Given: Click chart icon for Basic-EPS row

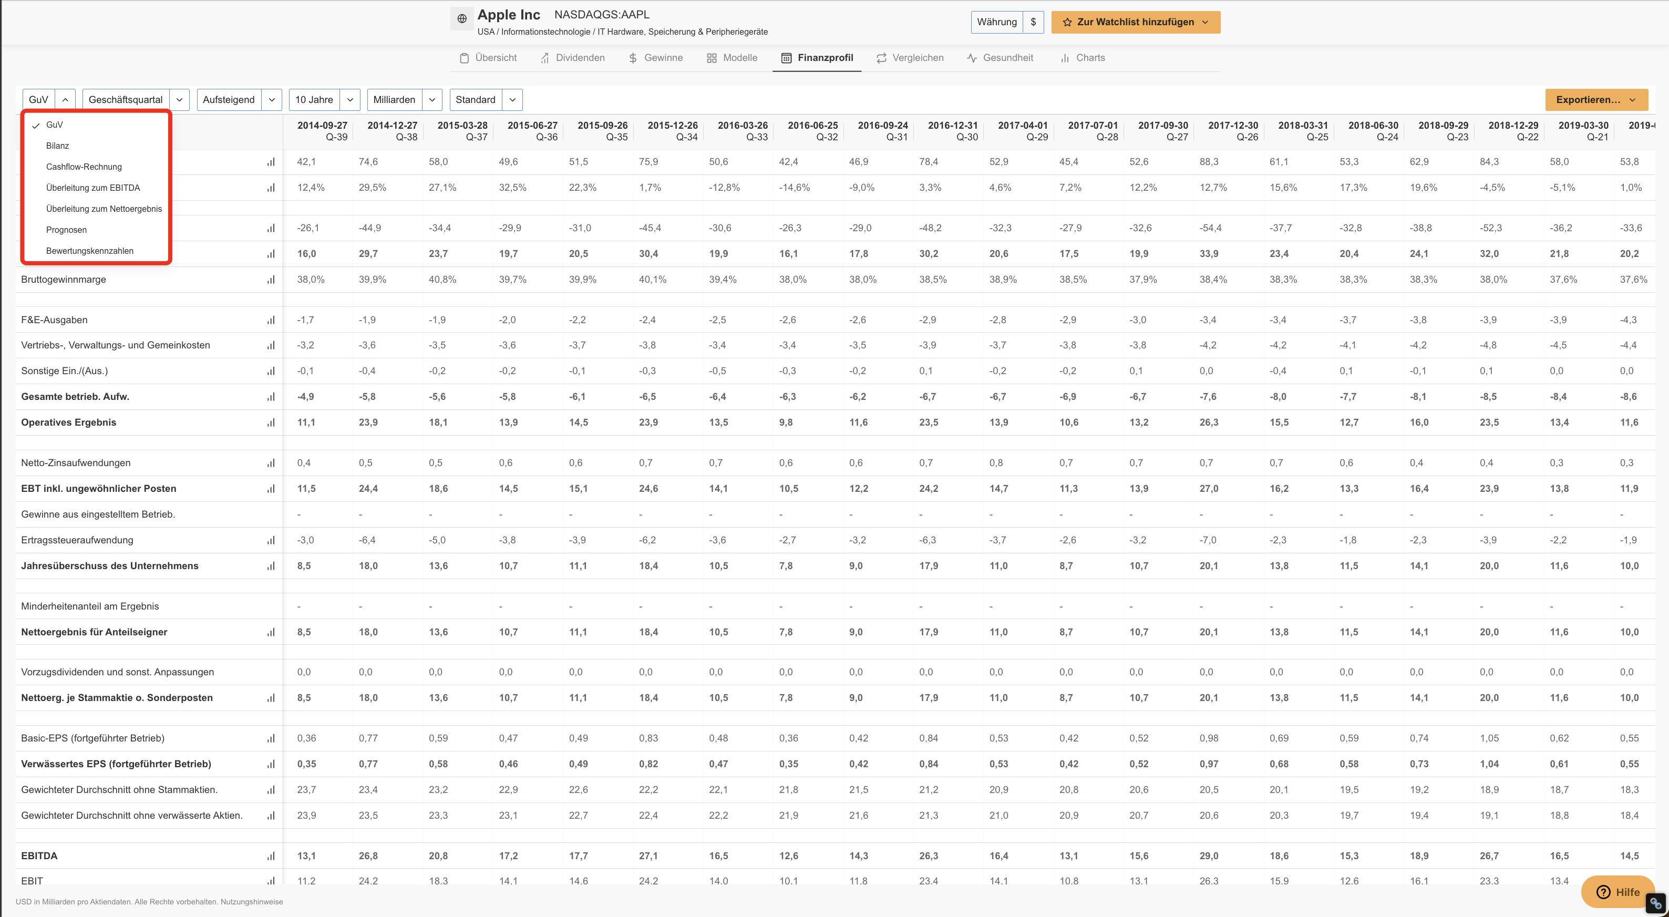Looking at the screenshot, I should point(271,739).
